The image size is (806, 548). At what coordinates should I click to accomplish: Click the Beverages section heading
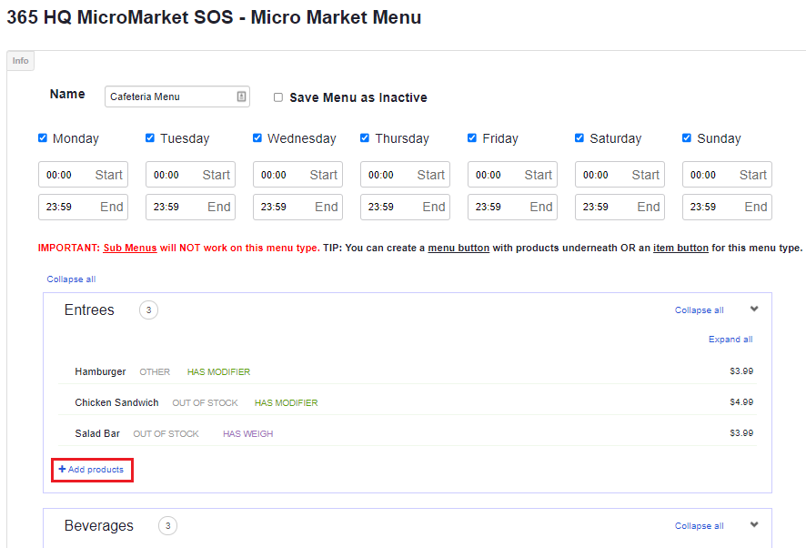(98, 526)
